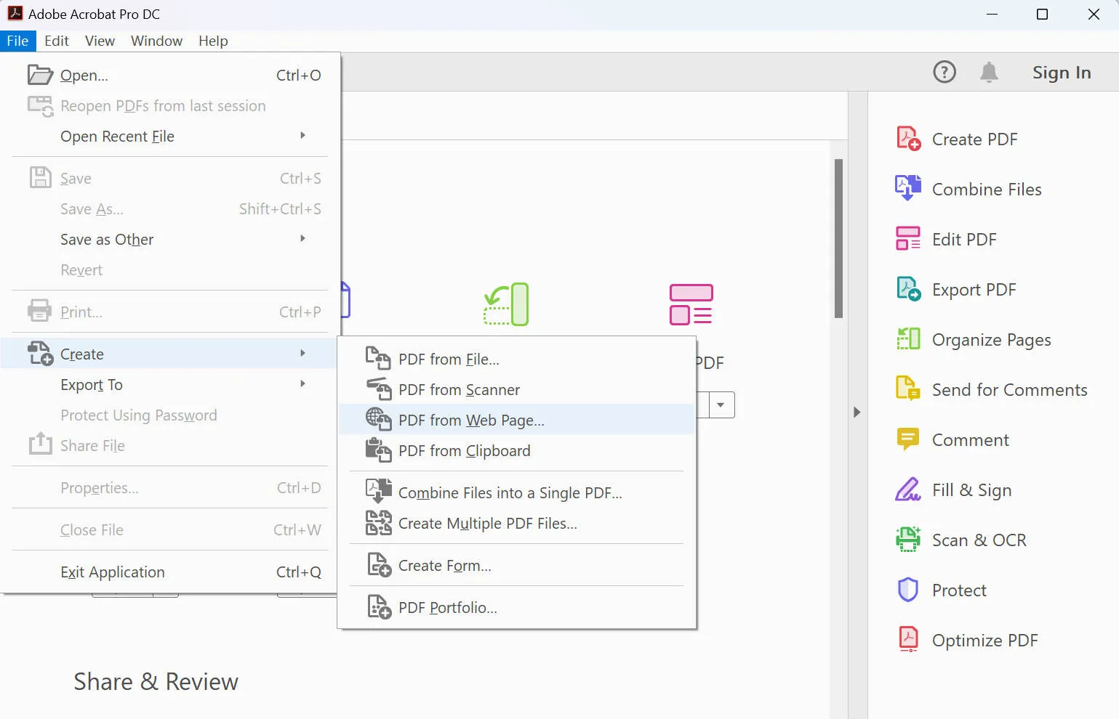Choose Create Multiple PDF Files
Viewport: 1119px width, 719px height.
coord(486,523)
